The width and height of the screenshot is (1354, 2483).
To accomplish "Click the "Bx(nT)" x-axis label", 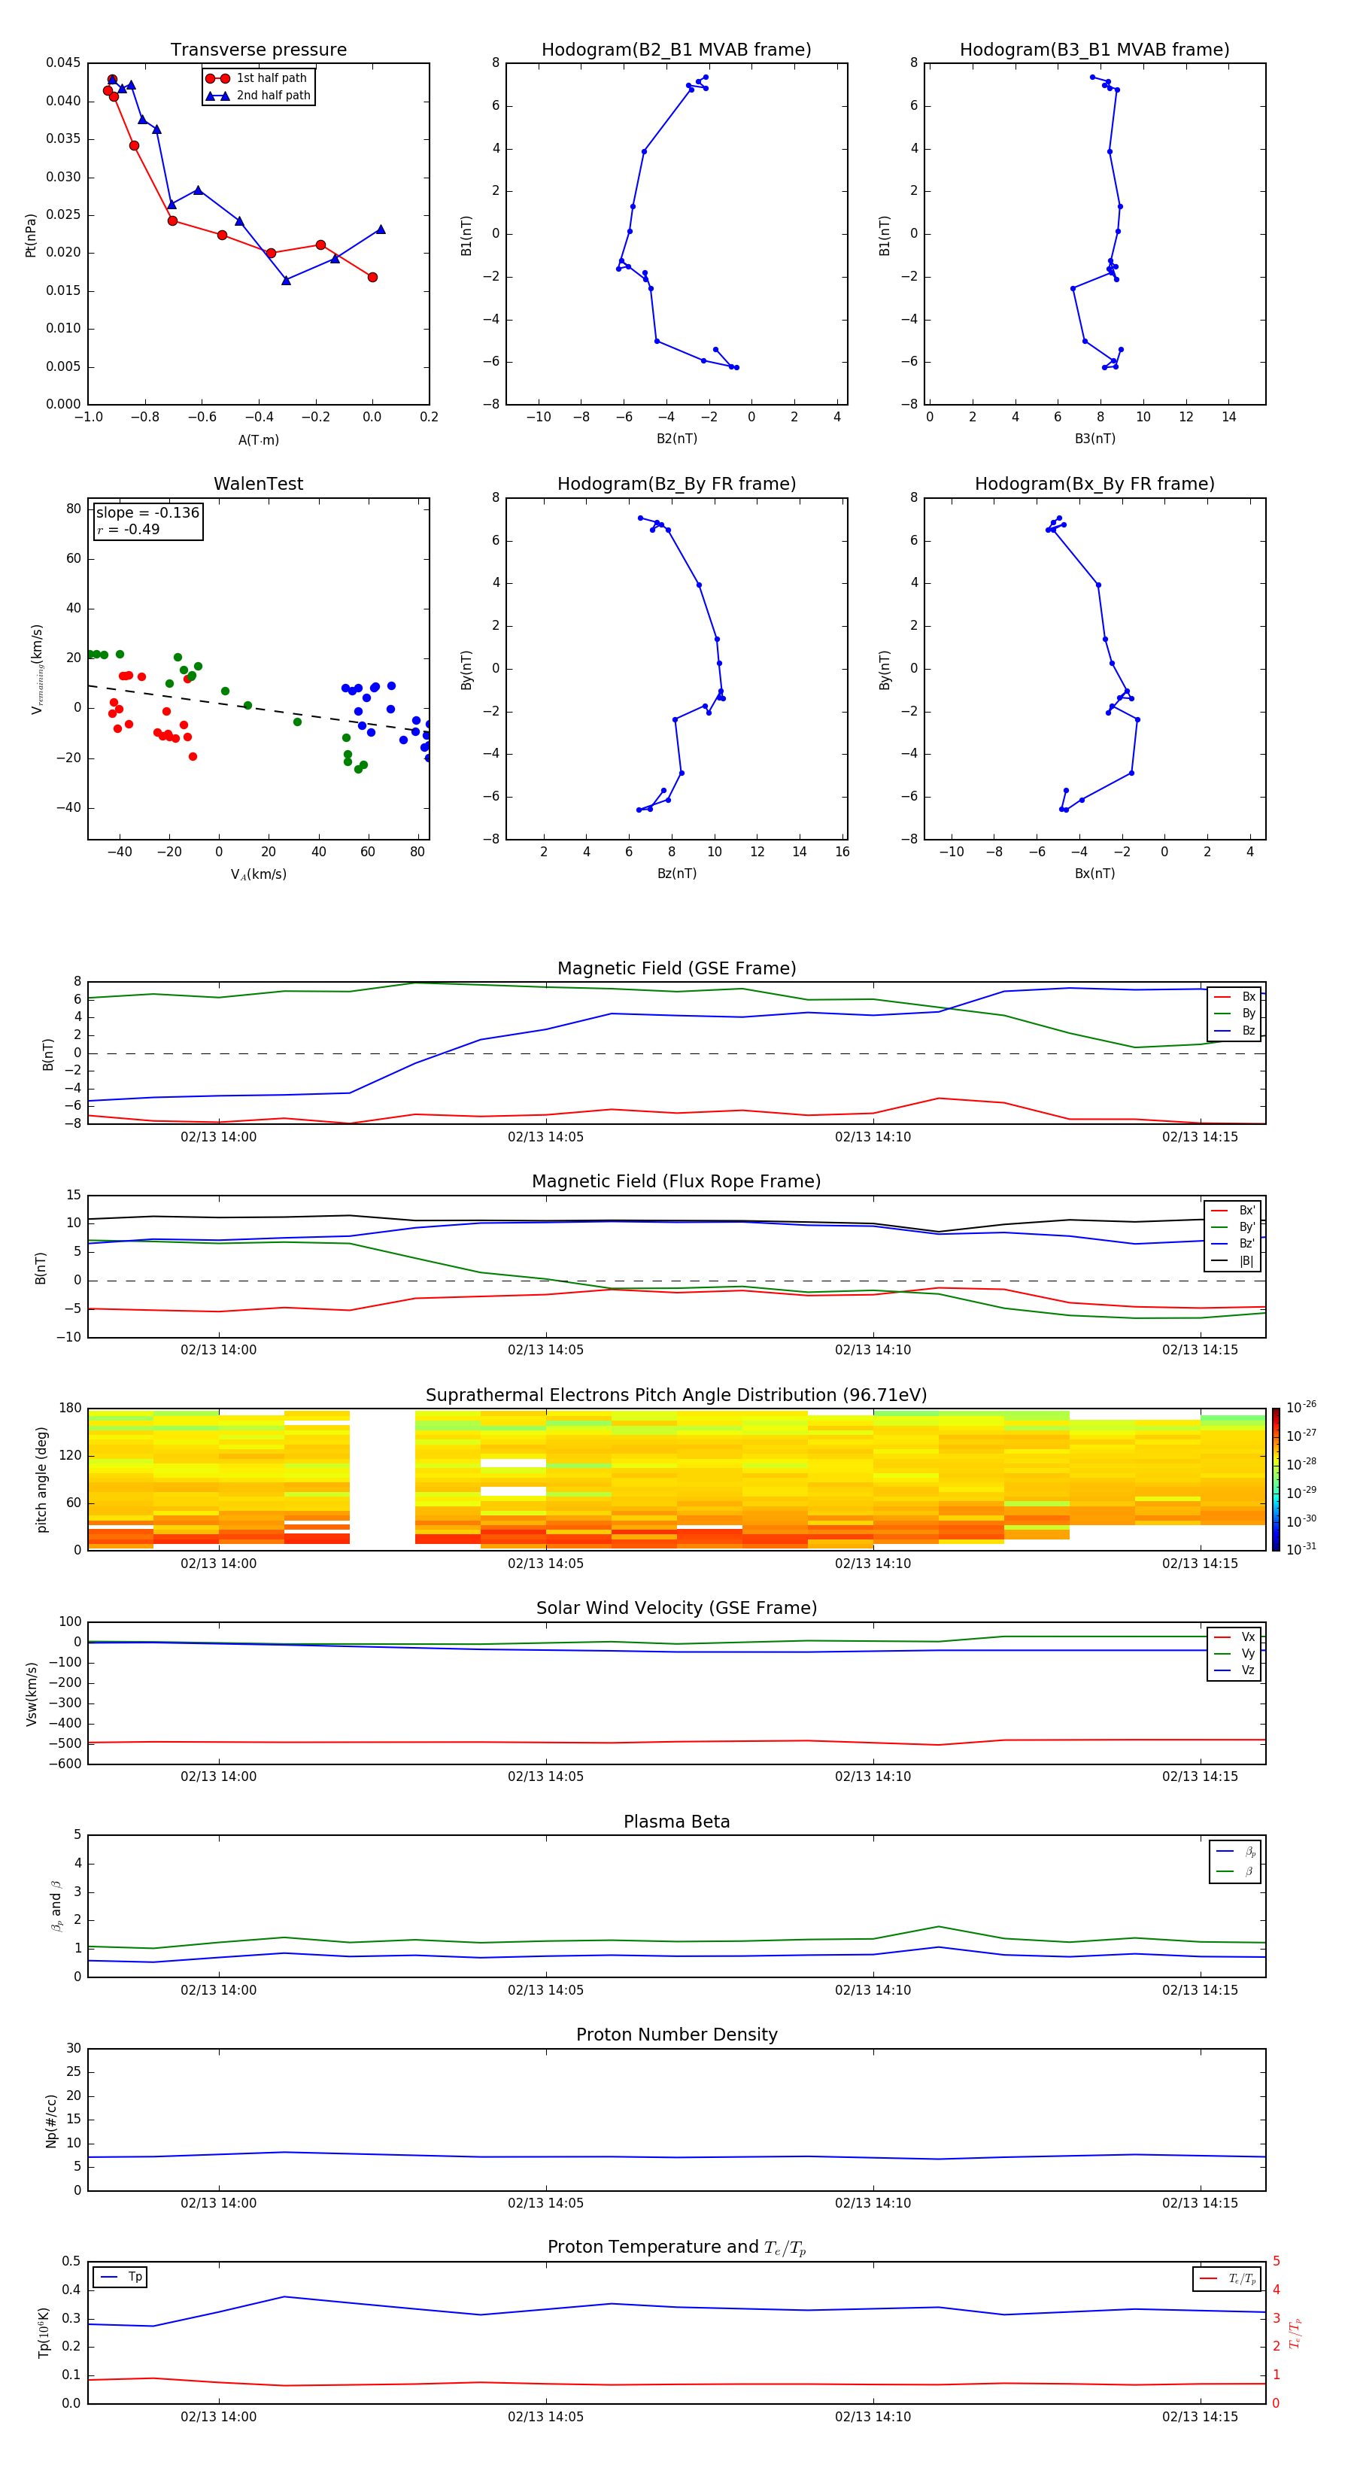I will pos(1094,874).
